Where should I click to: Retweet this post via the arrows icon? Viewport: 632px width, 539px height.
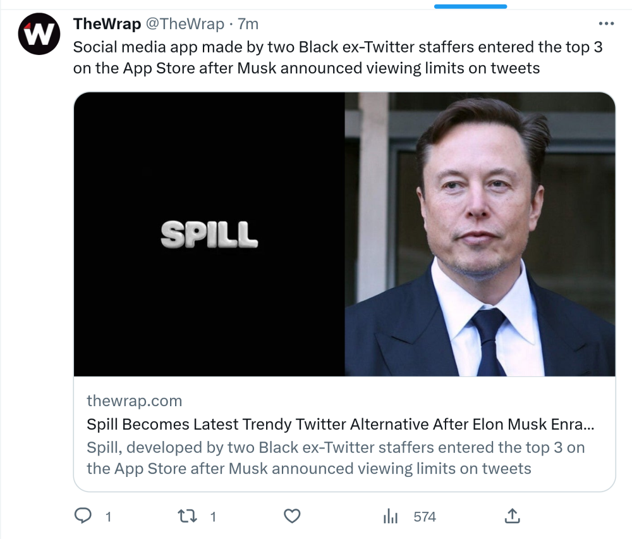click(x=188, y=516)
